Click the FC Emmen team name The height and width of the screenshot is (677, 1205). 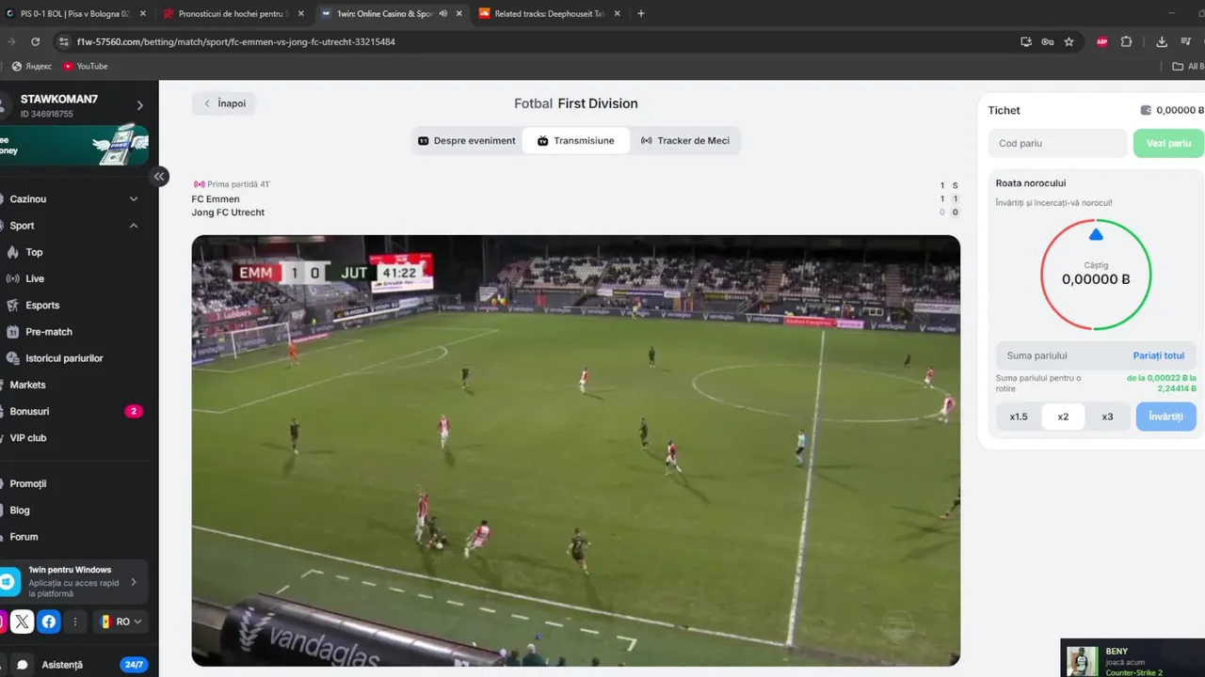coord(216,198)
